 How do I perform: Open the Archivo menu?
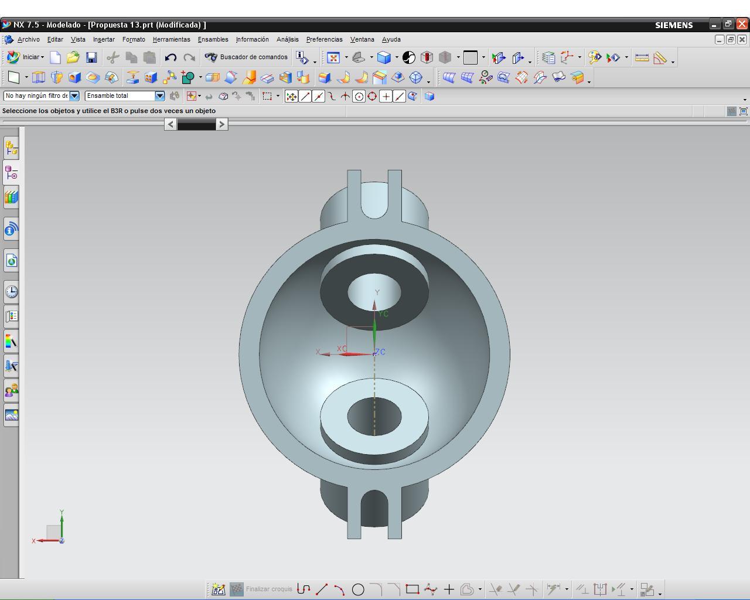(29, 39)
